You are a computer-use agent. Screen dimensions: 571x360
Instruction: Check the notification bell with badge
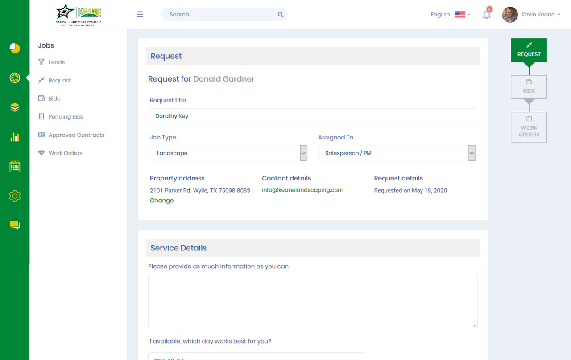coord(487,14)
